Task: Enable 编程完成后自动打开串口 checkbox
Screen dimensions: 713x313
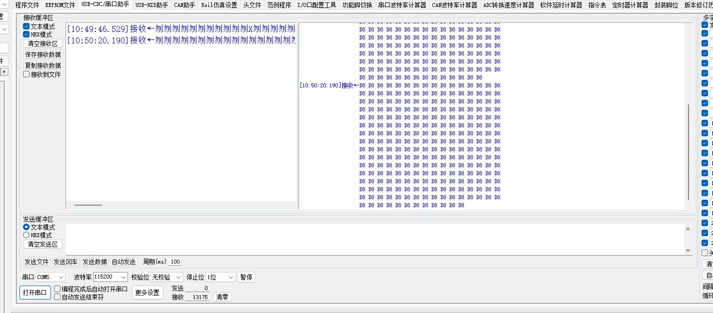Action: click(x=57, y=289)
